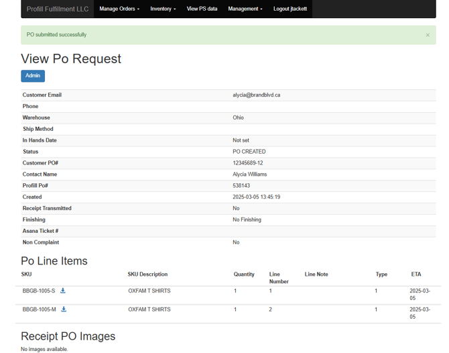Click the Profill Po# value 538143
This screenshot has width=449, height=353.
pyautogui.click(x=241, y=186)
